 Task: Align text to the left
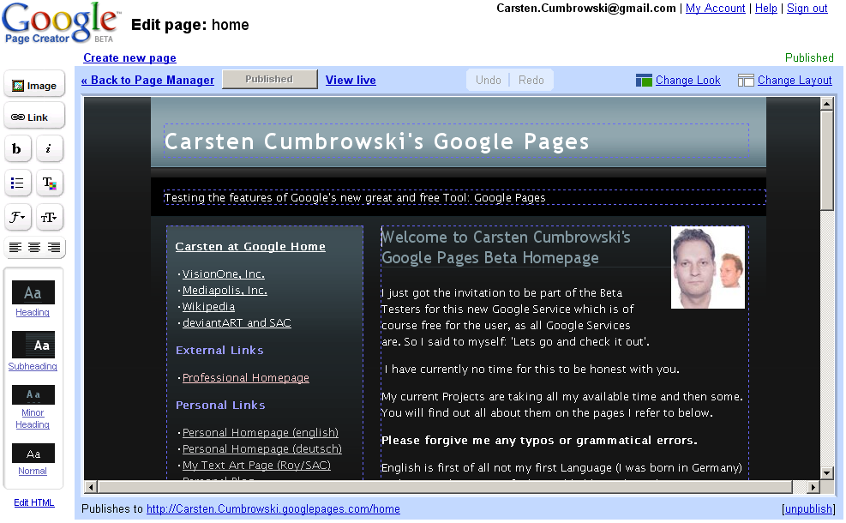coord(15,247)
